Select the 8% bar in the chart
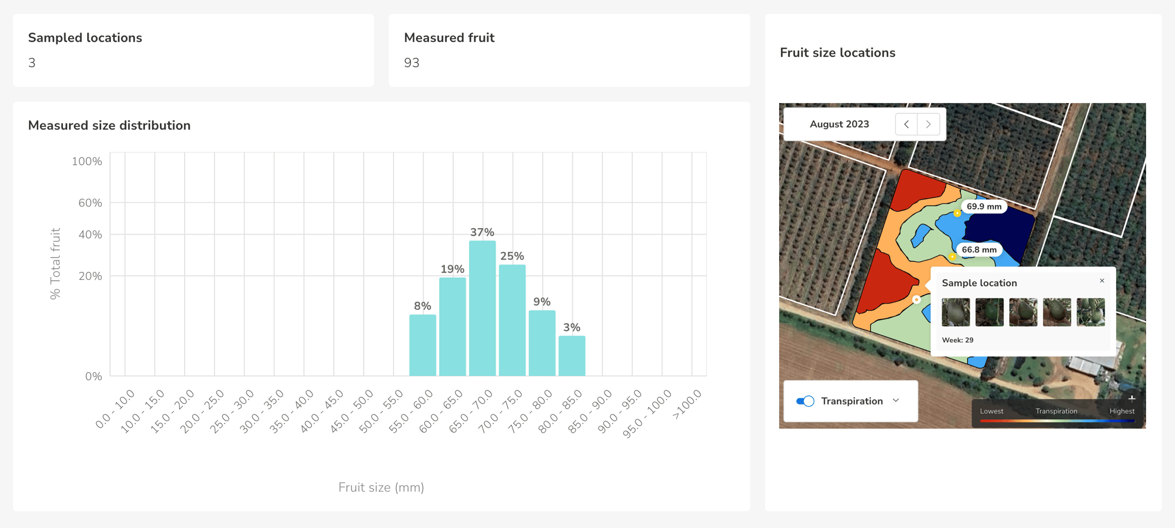 tap(423, 345)
